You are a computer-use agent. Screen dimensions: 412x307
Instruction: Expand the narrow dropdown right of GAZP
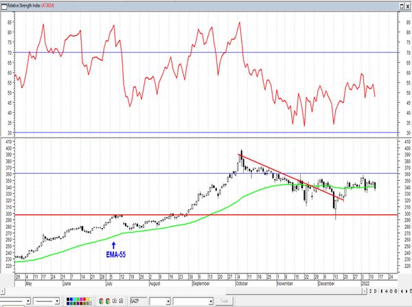[x=167, y=301]
